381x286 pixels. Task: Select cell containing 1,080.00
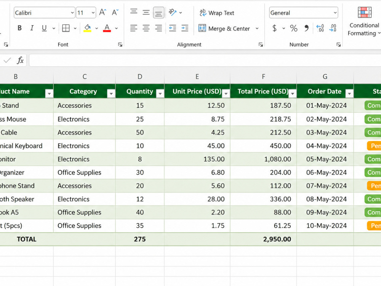[x=263, y=159]
